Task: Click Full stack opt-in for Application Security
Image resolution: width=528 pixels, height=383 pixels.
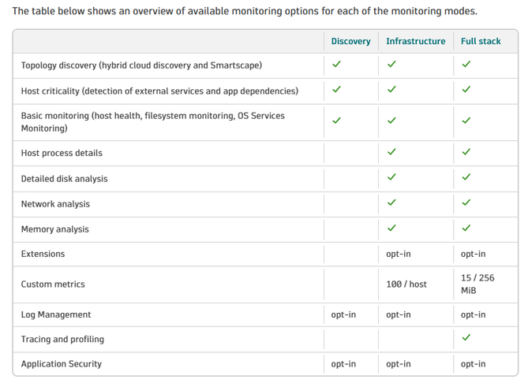Action: (x=474, y=364)
